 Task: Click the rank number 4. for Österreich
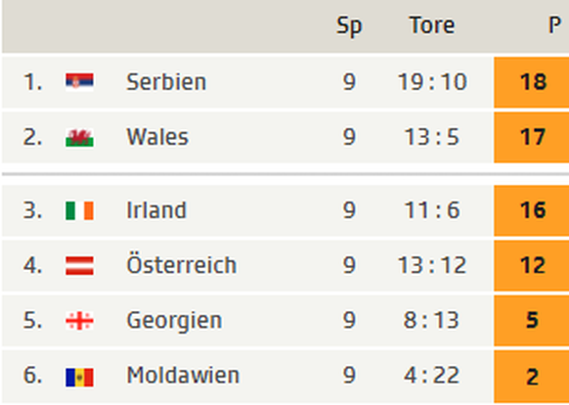tap(32, 265)
